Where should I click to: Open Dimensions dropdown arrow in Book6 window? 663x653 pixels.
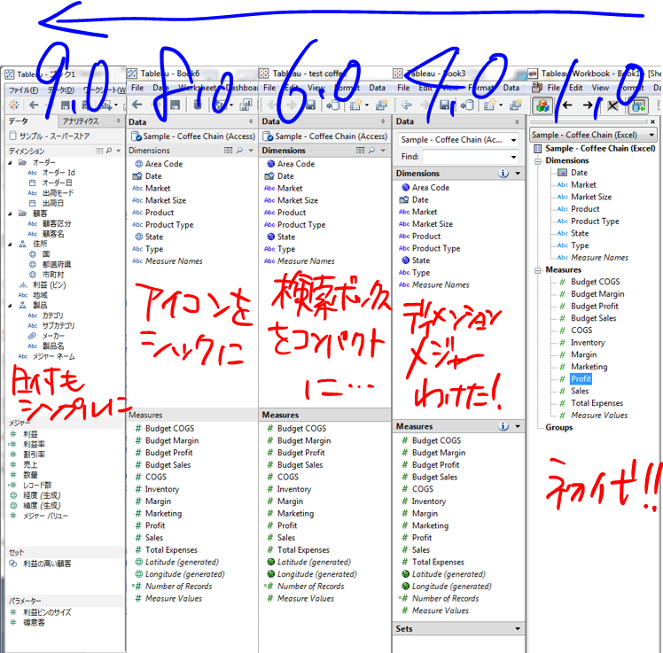coord(251,150)
